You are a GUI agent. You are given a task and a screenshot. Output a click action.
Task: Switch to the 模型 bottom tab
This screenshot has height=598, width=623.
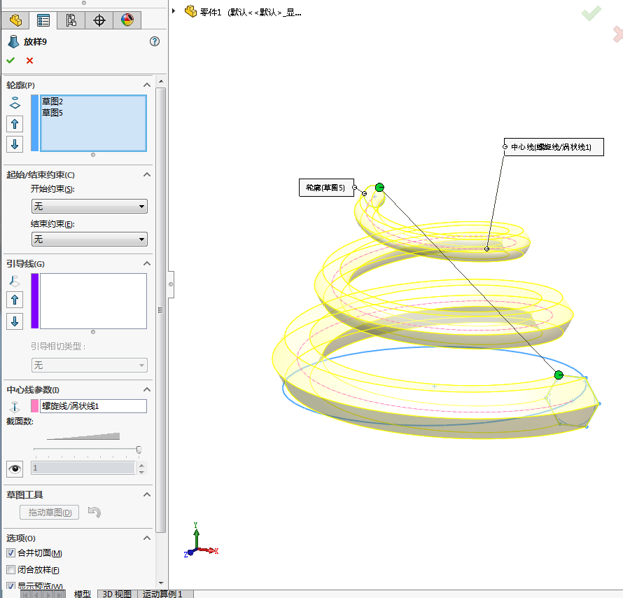[x=82, y=594]
